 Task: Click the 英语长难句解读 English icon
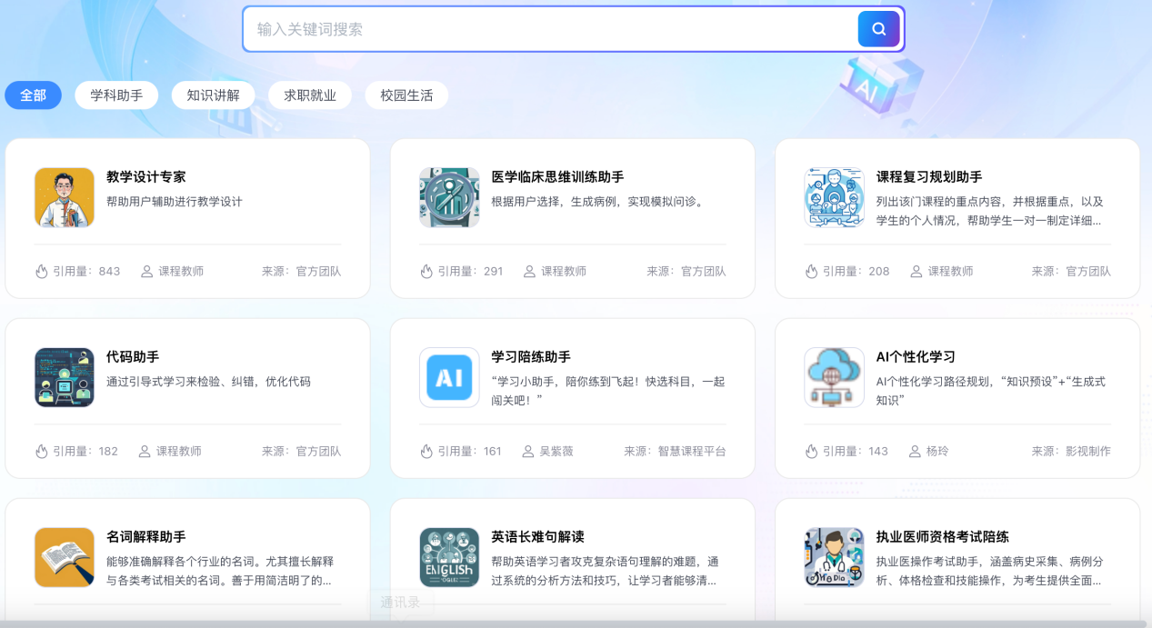point(449,557)
